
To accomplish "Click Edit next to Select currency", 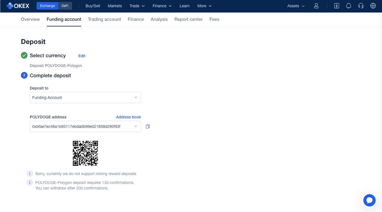I will (82, 56).
